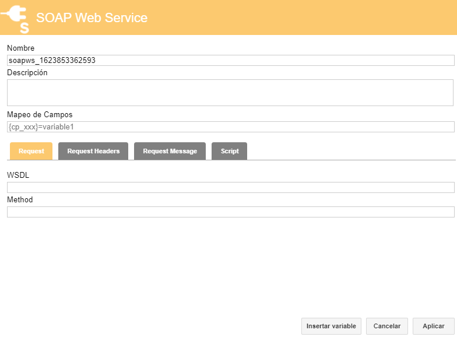Click the Mapeo de Campos label

[x=40, y=114]
